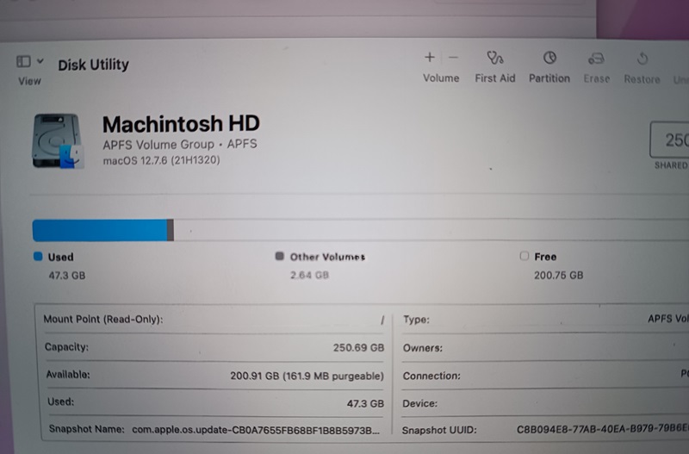Screen dimensions: 689x454
Task: Click the gray Other Volumes legend swatch
Action: pyautogui.click(x=279, y=256)
